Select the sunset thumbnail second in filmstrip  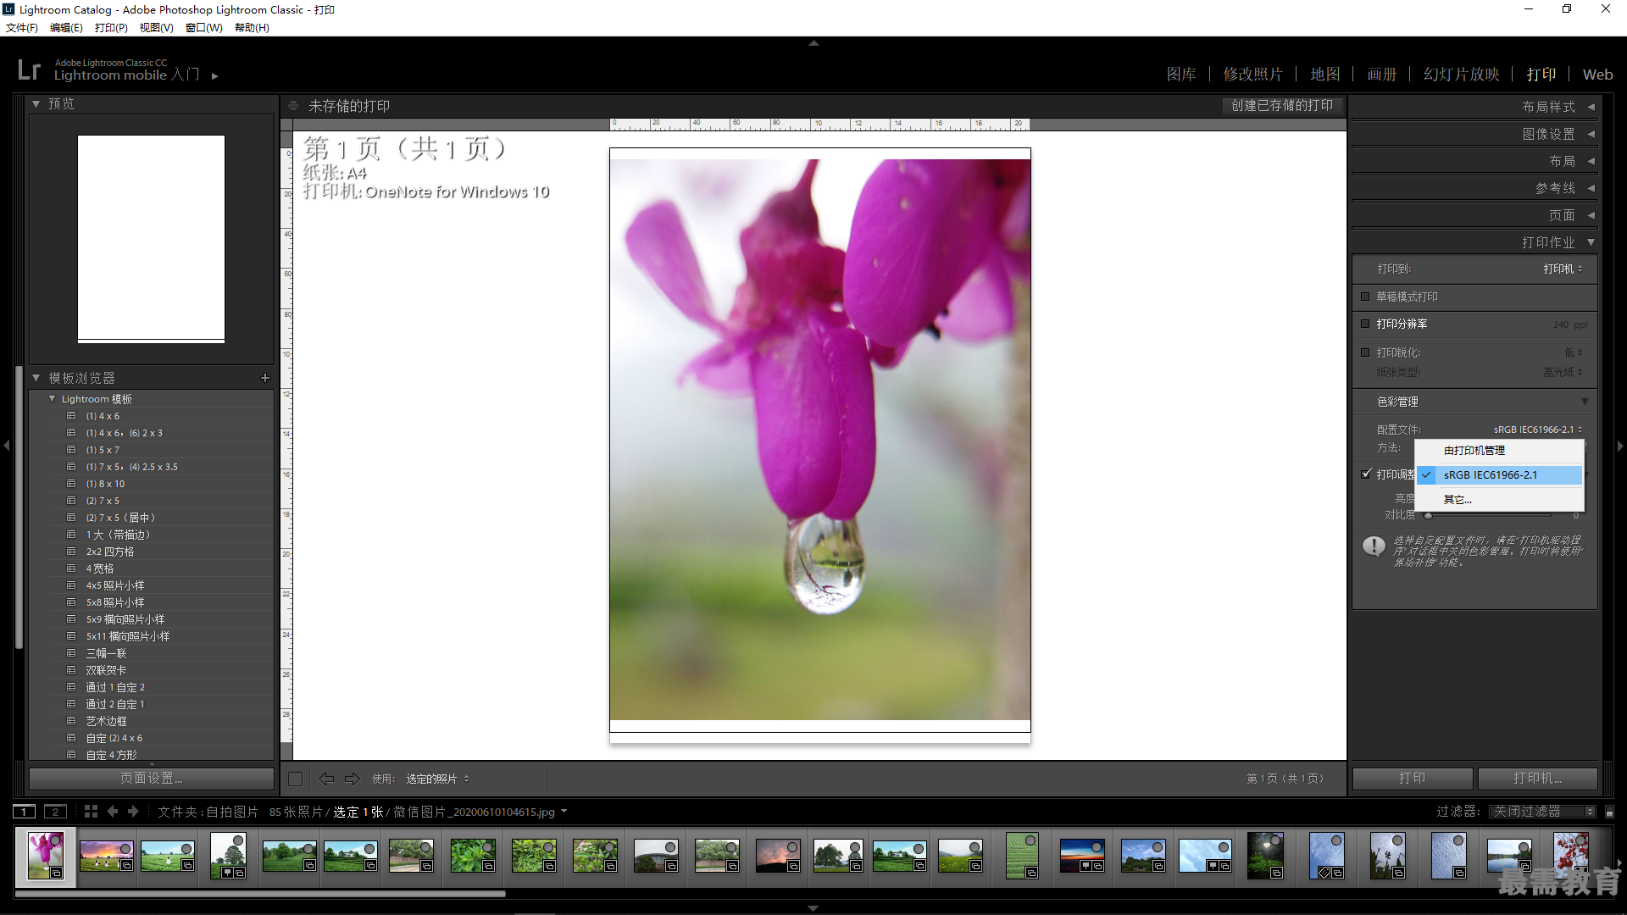point(107,857)
